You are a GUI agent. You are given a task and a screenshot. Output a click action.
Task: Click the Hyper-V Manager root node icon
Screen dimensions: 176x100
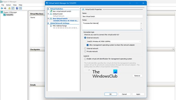(2, 12)
